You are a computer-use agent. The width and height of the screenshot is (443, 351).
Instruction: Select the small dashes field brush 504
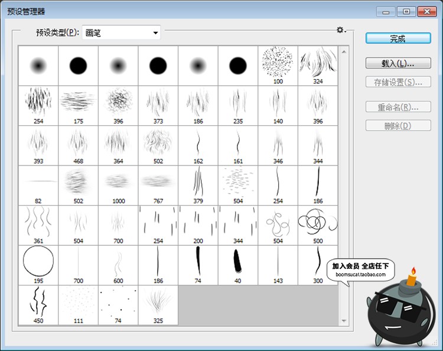(238, 185)
